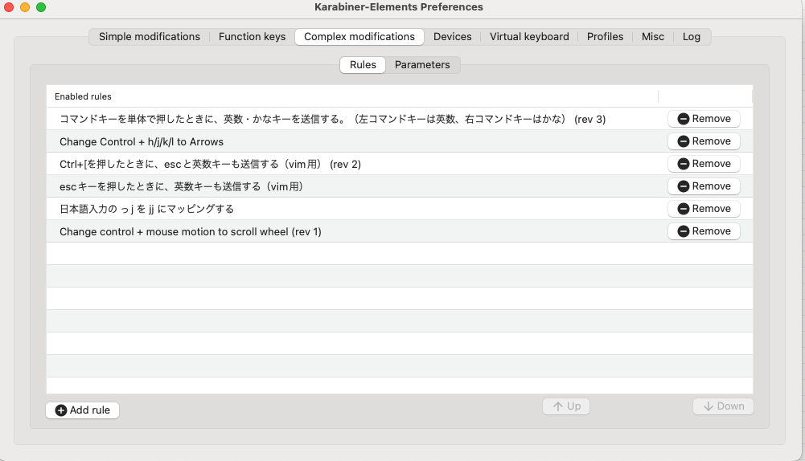Remove the Ctrl+[ esc vim rule (rev 2)
This screenshot has height=461, width=805.
(x=704, y=164)
